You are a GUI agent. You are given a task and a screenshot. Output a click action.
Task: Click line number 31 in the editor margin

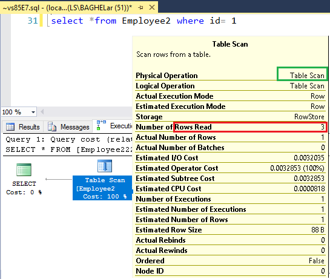tap(33, 21)
